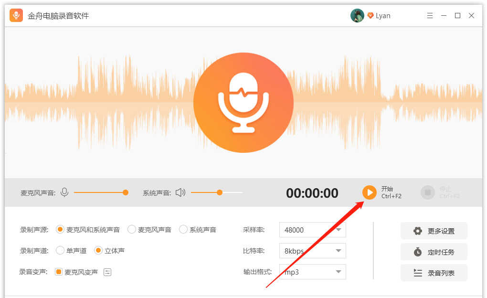Image resolution: width=487 pixels, height=298 pixels.
Task: Open 更多设置 button
Action: (x=434, y=231)
